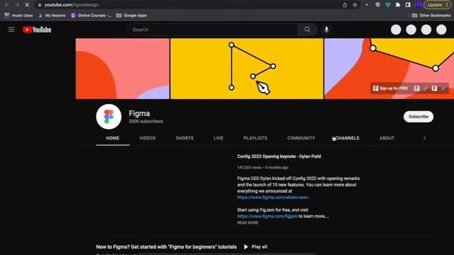Switch to the LIVE tab
The height and width of the screenshot is (255, 454).
[218, 138]
